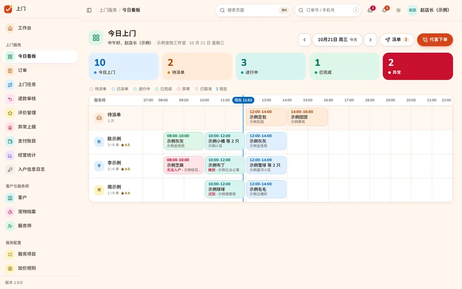Open the inbox icon with badge
This screenshot has height=289, width=462.
click(371, 10)
